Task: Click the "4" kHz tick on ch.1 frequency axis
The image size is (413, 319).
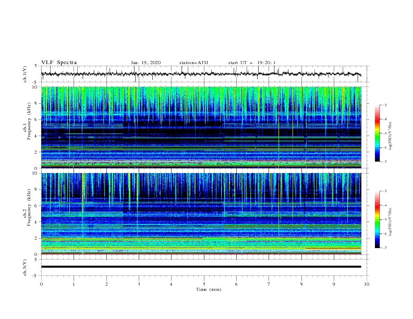Action: pyautogui.click(x=37, y=136)
